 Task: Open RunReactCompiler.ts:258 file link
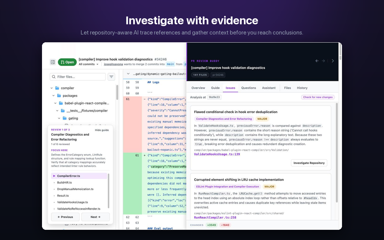coord(215,217)
